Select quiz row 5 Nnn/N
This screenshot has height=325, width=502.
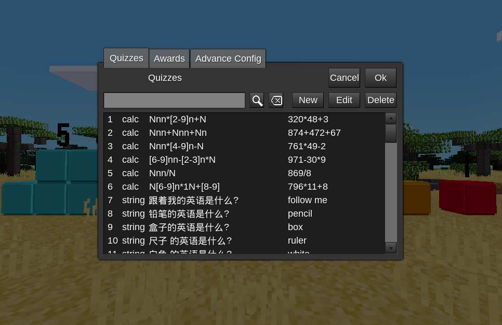click(244, 173)
